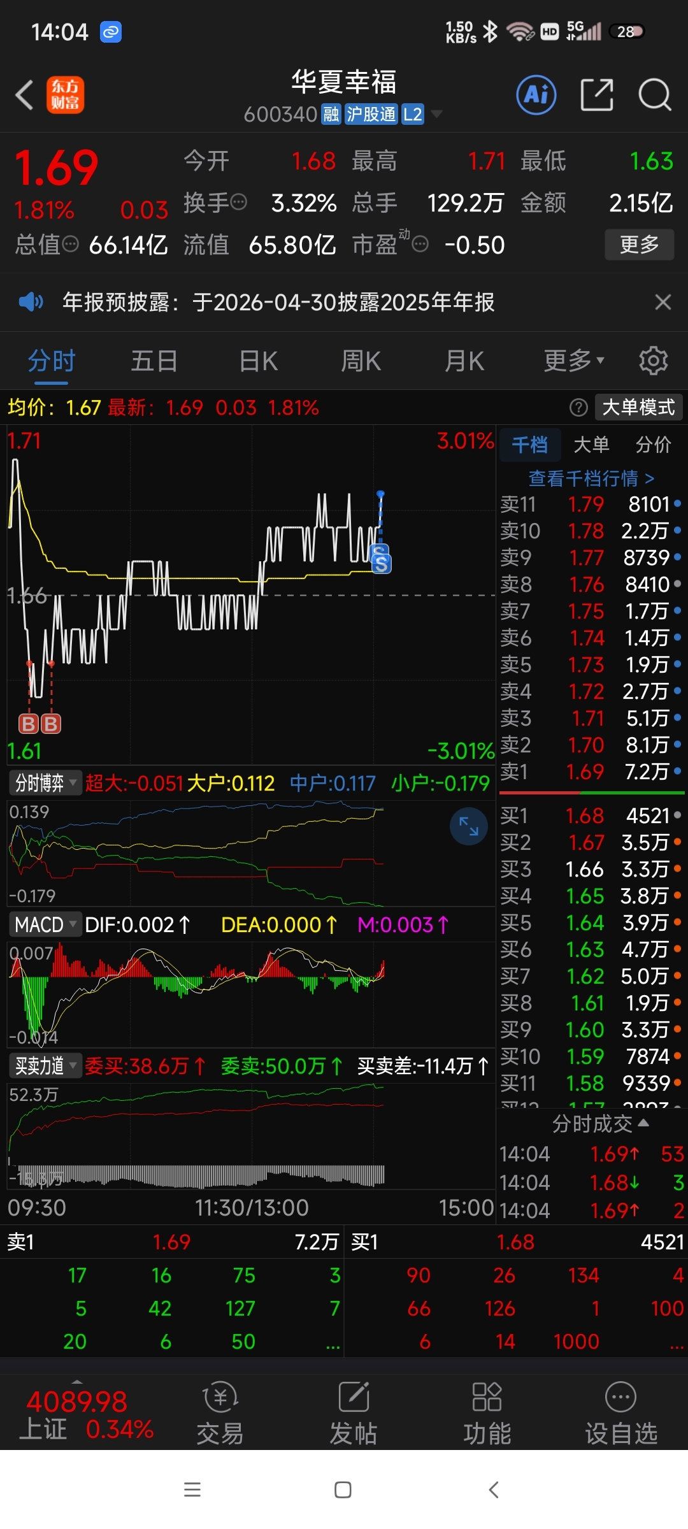Tap the 沪股通 tag
Screen dimensions: 688x1529
pyautogui.click(x=371, y=114)
